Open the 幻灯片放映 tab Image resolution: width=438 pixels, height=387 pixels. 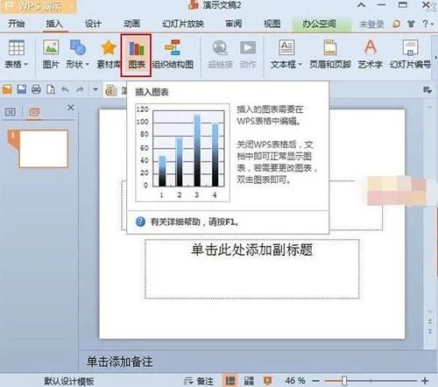point(183,24)
